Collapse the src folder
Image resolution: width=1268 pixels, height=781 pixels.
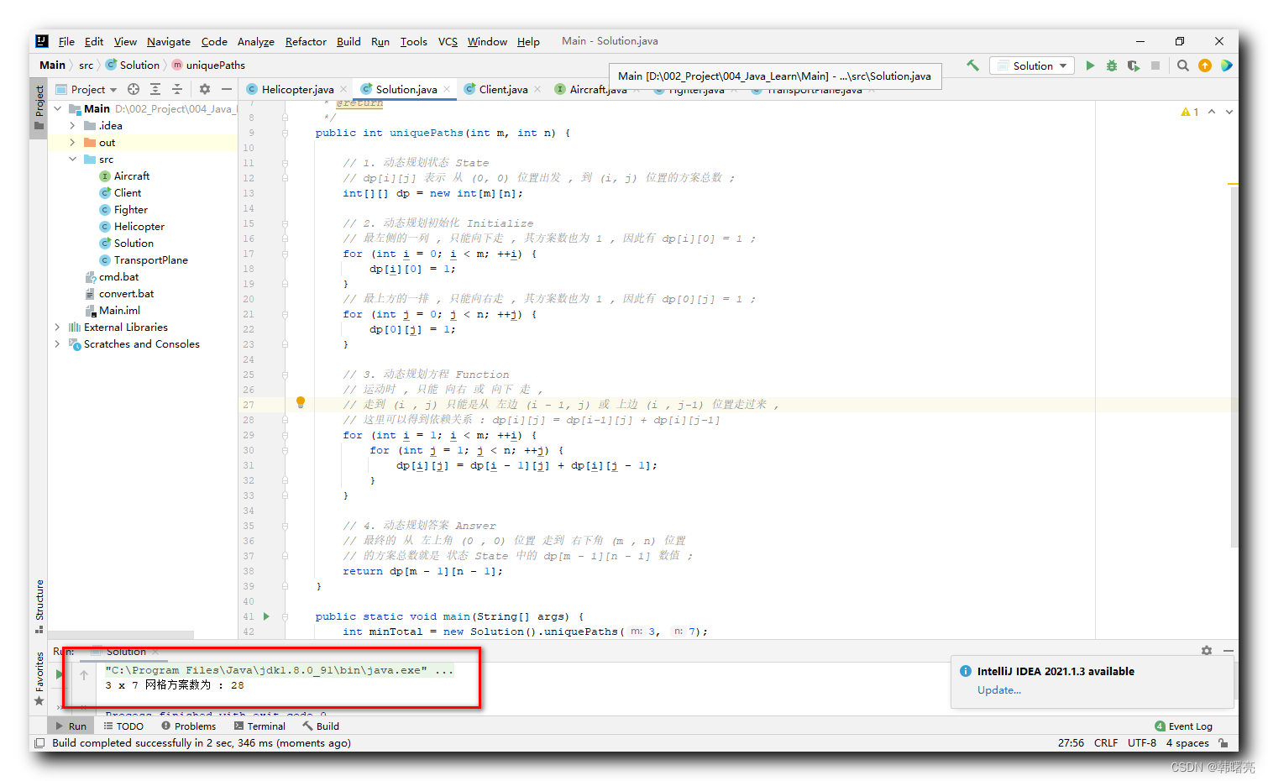[x=72, y=159]
